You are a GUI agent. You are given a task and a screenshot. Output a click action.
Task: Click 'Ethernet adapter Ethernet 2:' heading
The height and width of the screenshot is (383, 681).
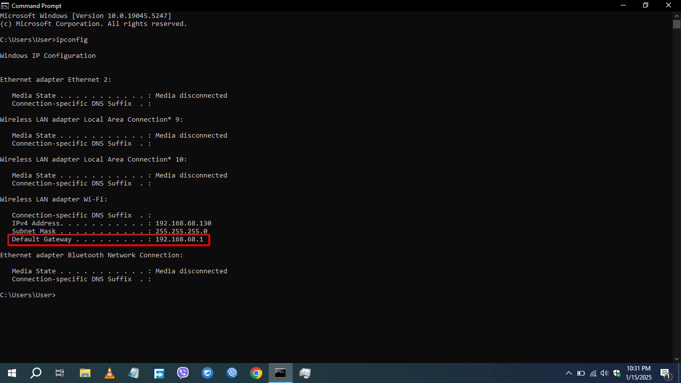(56, 80)
